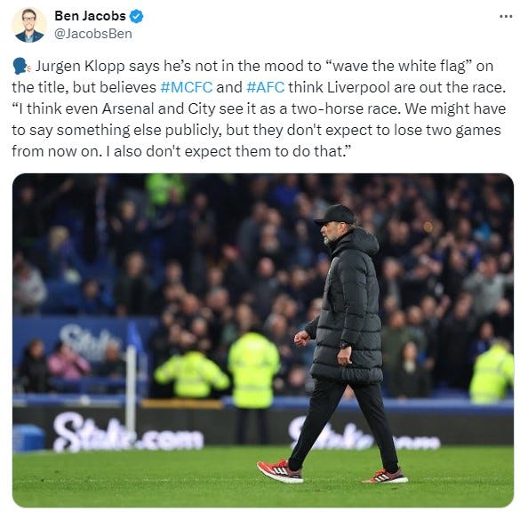
Task: Click the Ben Jacobs display name
Action: pos(90,16)
